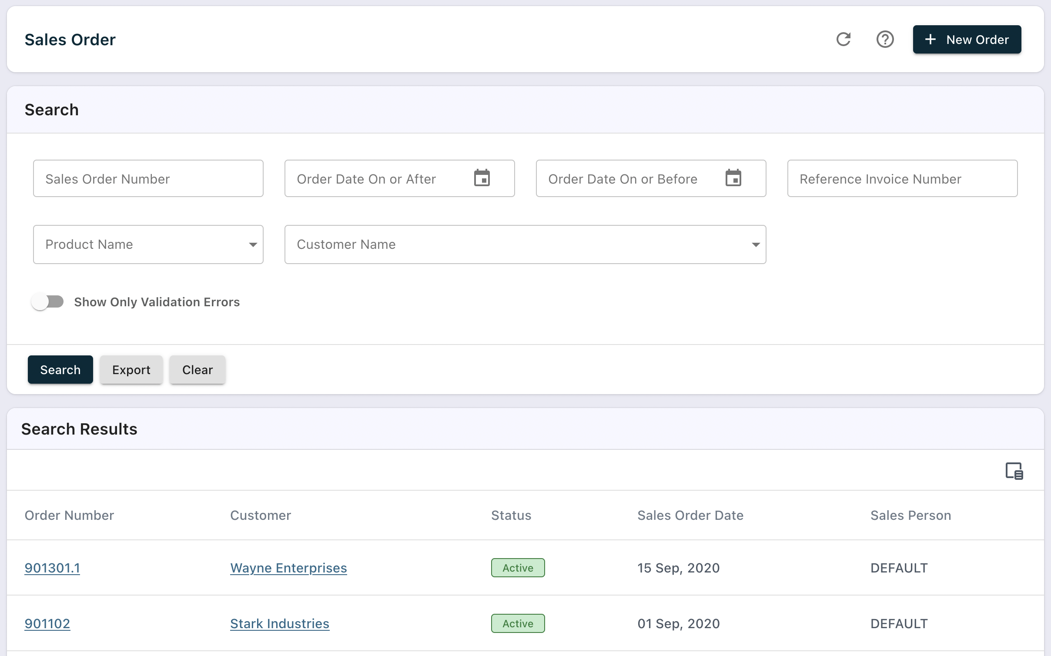The image size is (1051, 656).
Task: Focus the Sales Order Number field
Action: coord(148,179)
